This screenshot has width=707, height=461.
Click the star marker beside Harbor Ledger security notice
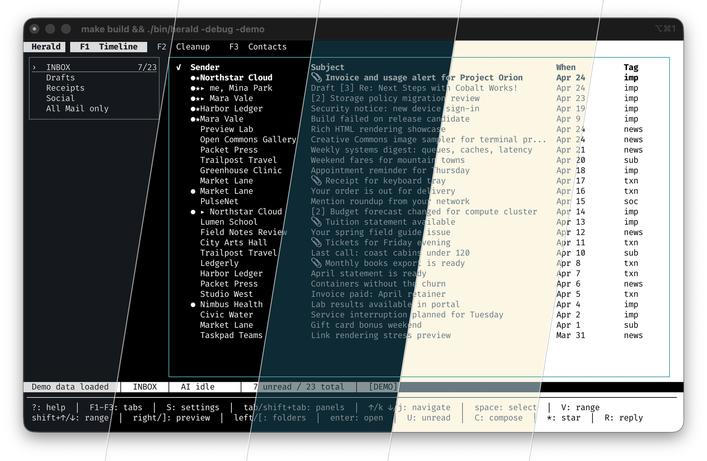198,109
